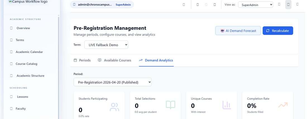Click the 'Students filled' text
The width and height of the screenshot is (307, 119).
(255, 112)
